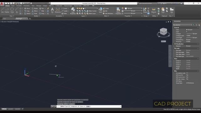Click the Rotate tool
Image resolution: width=201 pixels, height=113 pixels.
tap(35, 8)
